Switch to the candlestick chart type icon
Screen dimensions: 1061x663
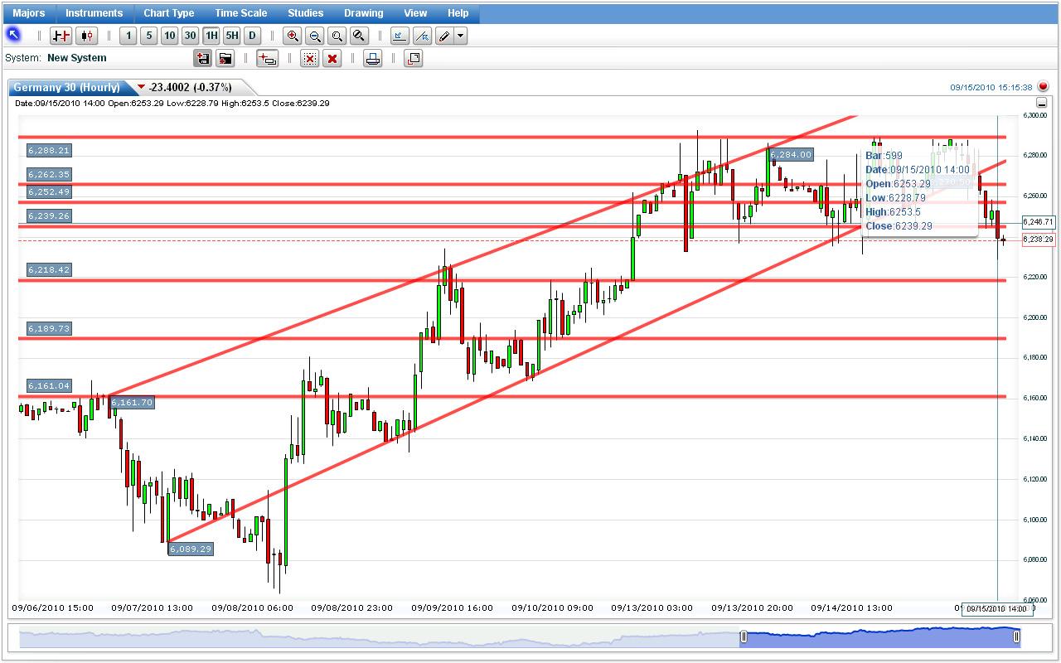[x=87, y=36]
